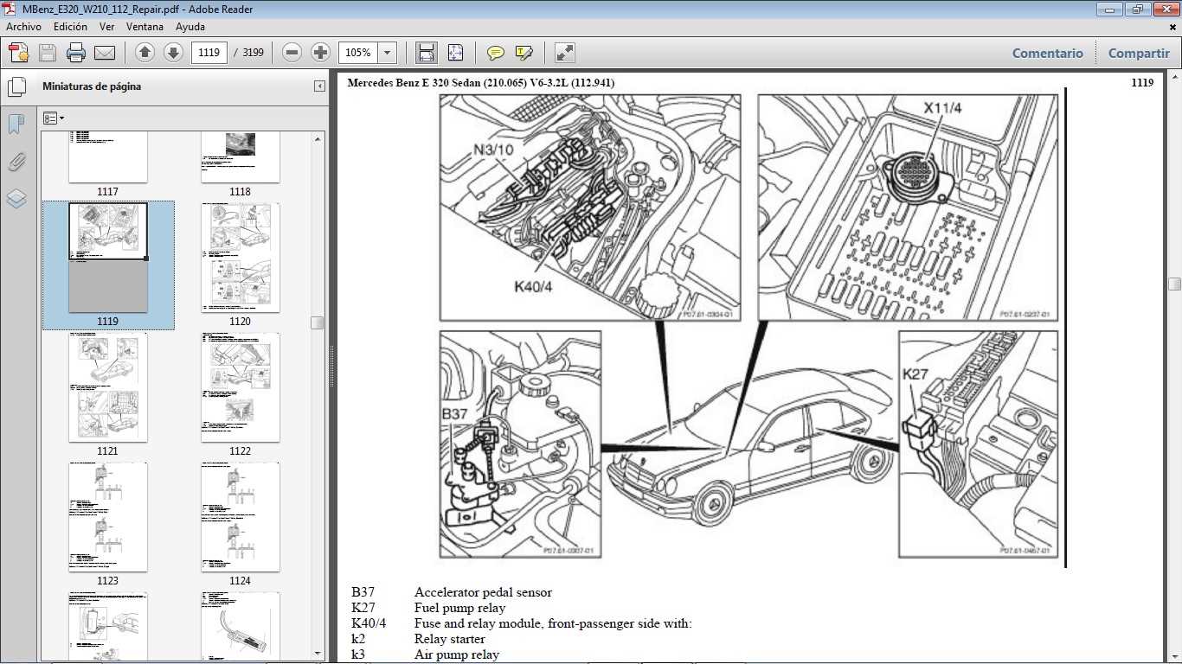Click the Mercedes Benz E 320 page header
Image resolution: width=1182 pixels, height=664 pixels.
[x=480, y=83]
